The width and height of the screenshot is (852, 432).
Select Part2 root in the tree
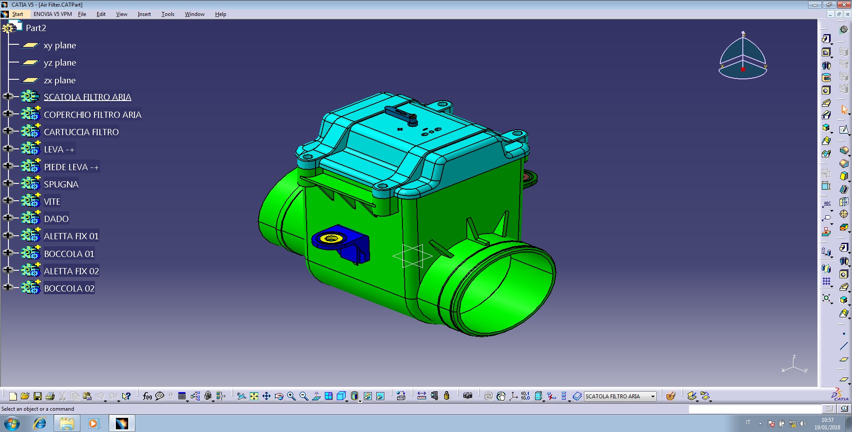click(36, 28)
